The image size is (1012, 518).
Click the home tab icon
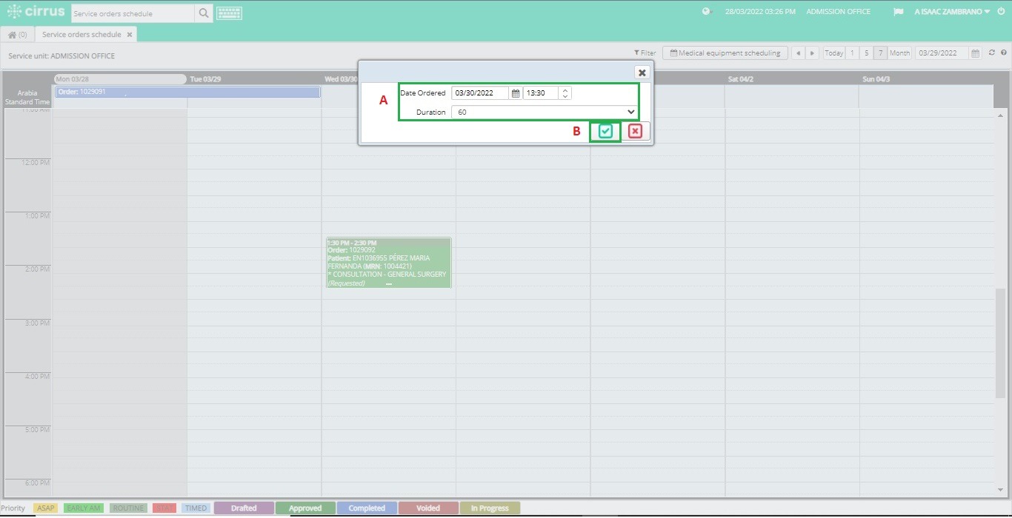tap(12, 35)
